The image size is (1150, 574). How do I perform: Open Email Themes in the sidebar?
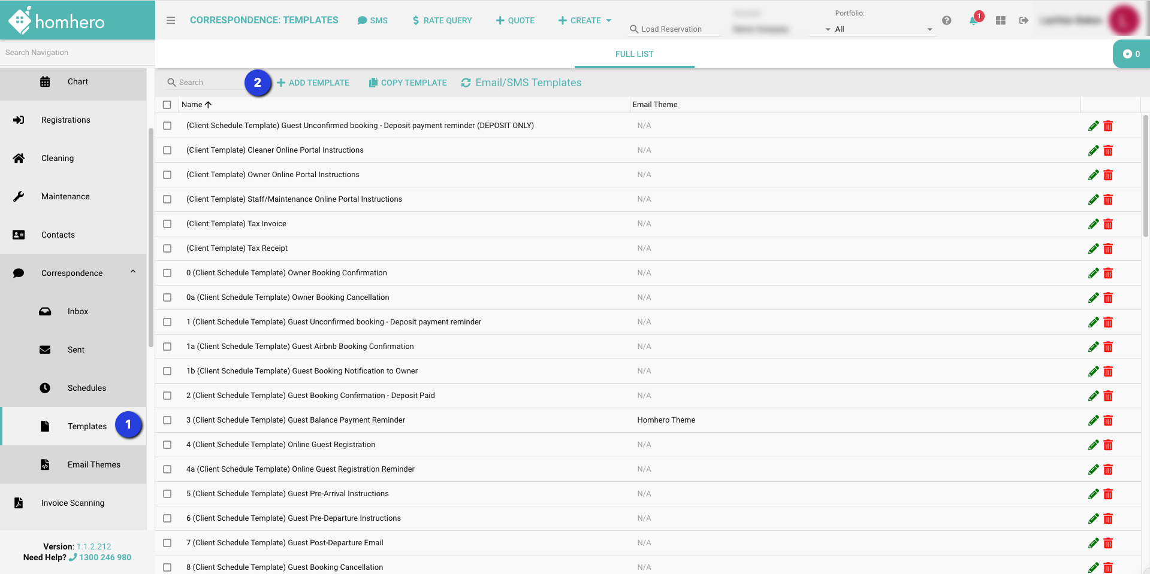(x=93, y=464)
